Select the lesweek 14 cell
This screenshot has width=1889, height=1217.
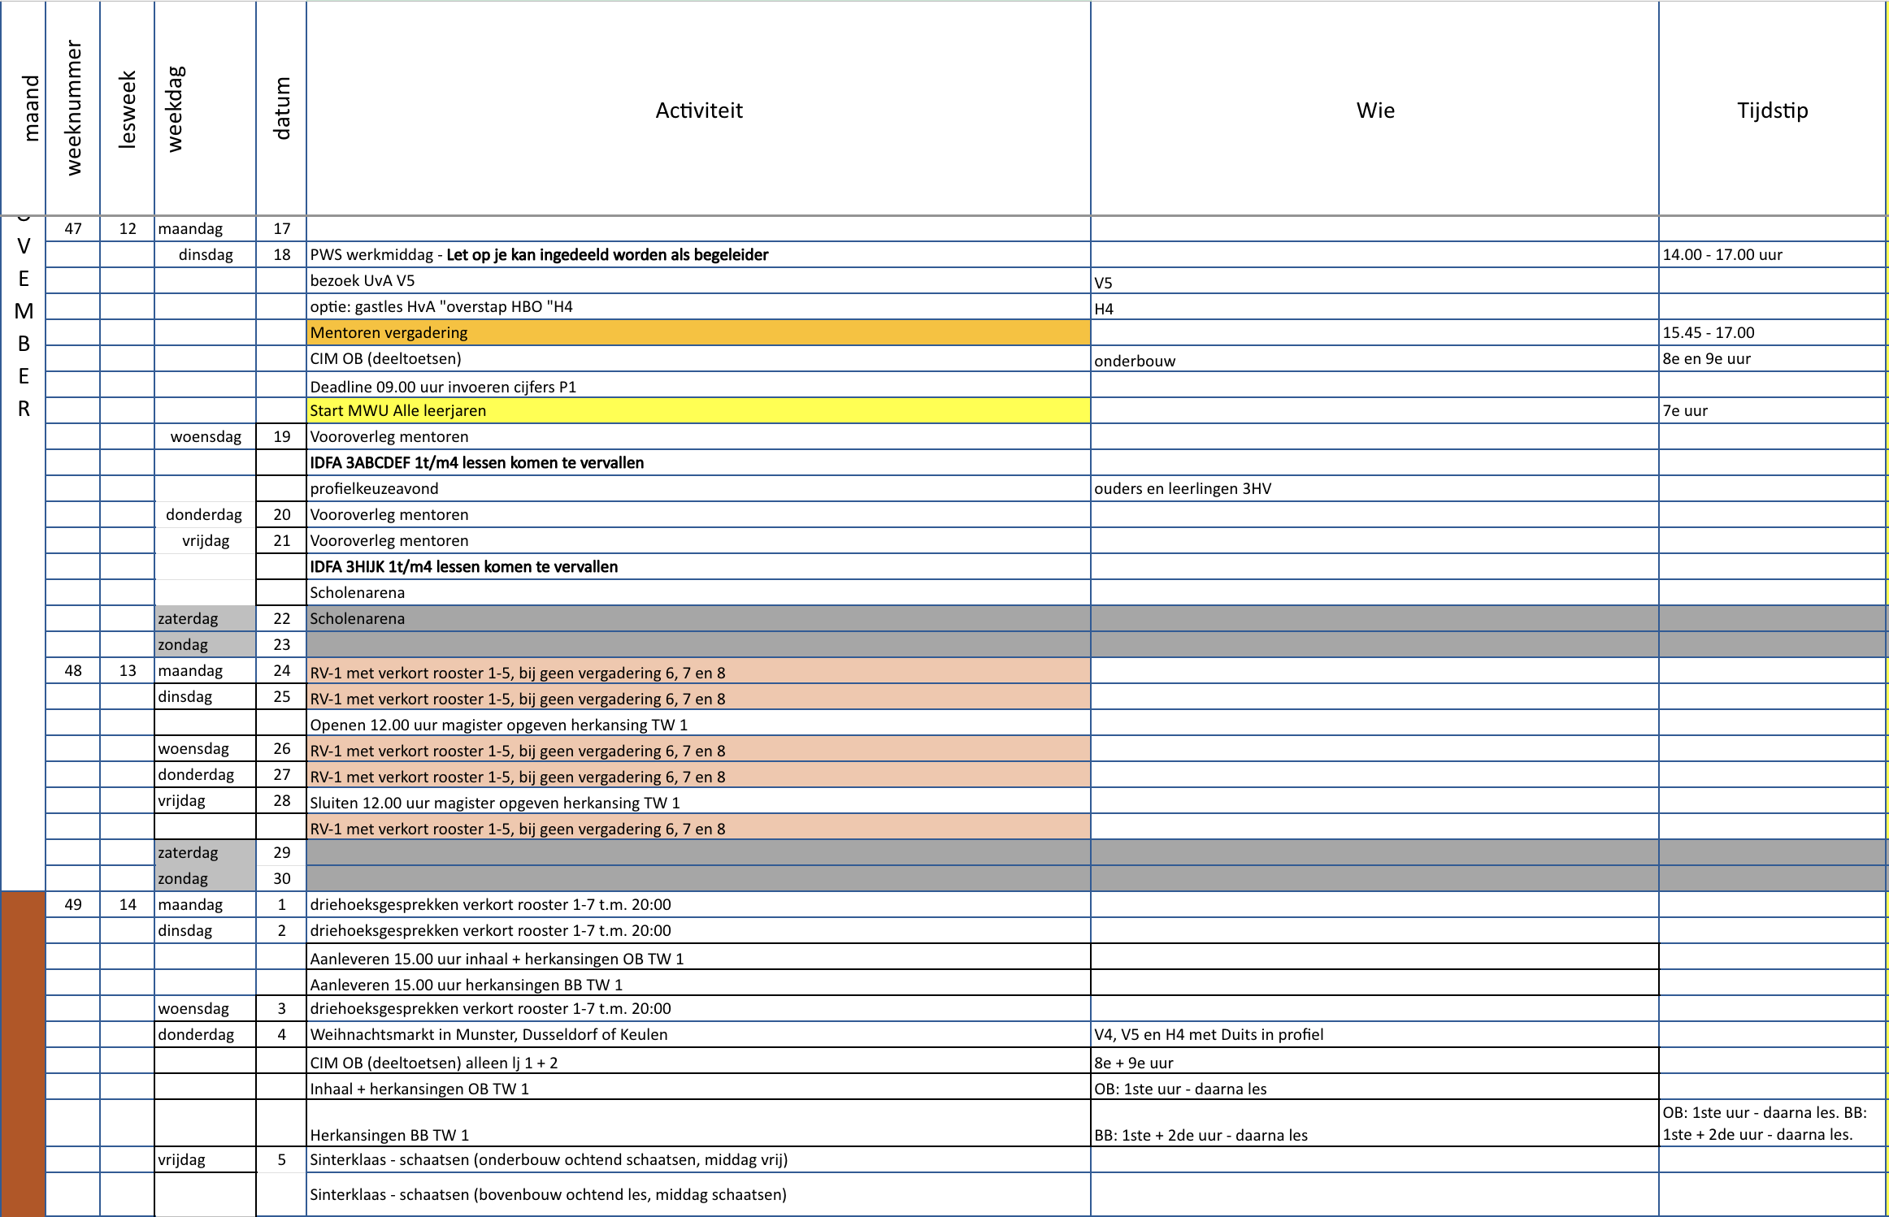tap(128, 904)
